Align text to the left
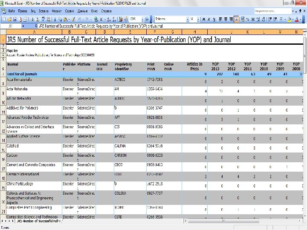The image size is (307, 230). [x=220, y=19]
